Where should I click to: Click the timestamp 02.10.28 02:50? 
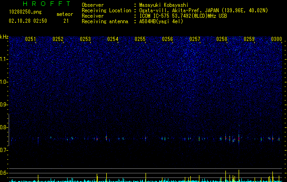pos(28,21)
